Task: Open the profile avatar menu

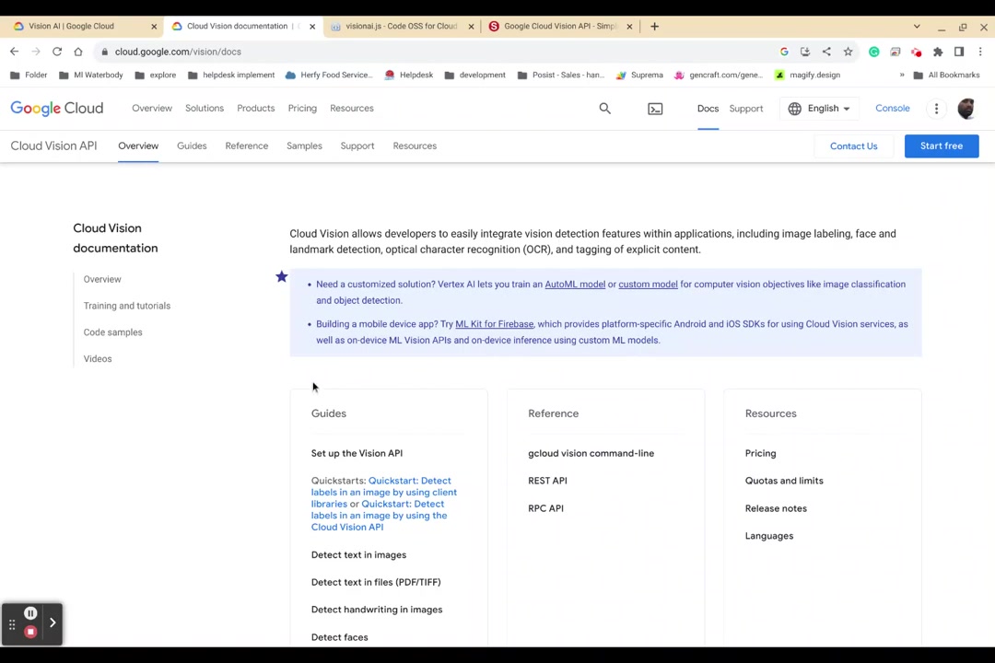Action: point(966,108)
